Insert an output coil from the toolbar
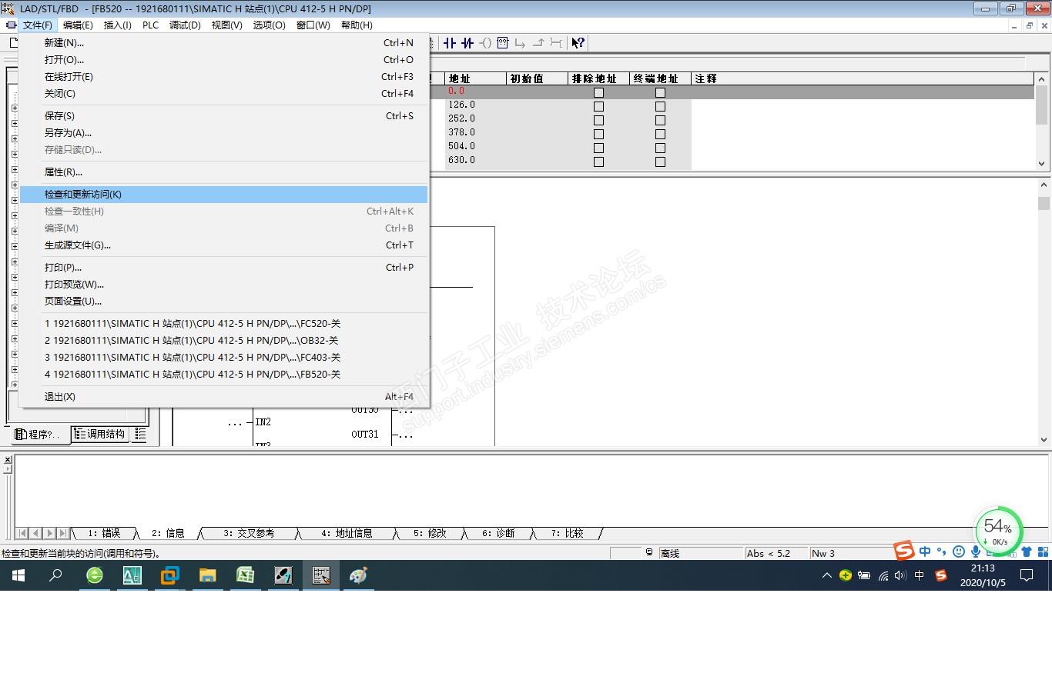1052x683 pixels. pos(485,43)
